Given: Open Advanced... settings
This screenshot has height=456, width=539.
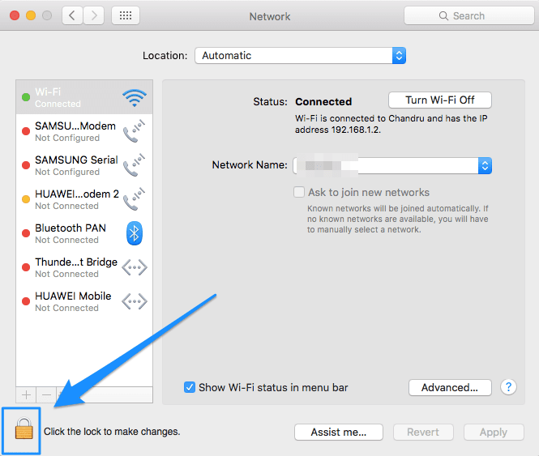Looking at the screenshot, I should point(450,387).
